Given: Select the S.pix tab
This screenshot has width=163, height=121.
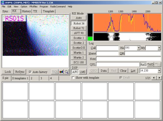Looking at the screenshot, I should 6,78.
